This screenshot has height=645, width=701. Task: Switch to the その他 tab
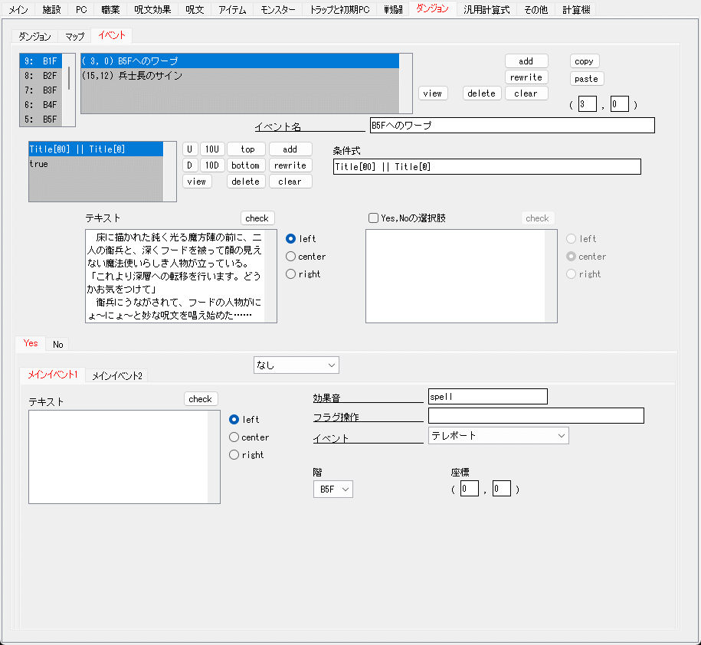pos(536,9)
